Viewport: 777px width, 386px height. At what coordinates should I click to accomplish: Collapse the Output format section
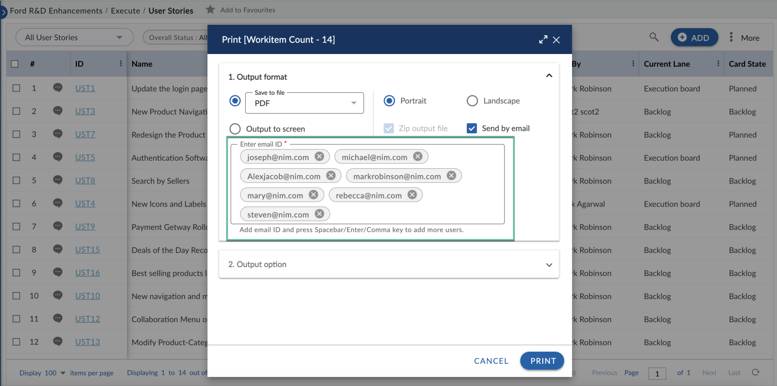coord(549,74)
